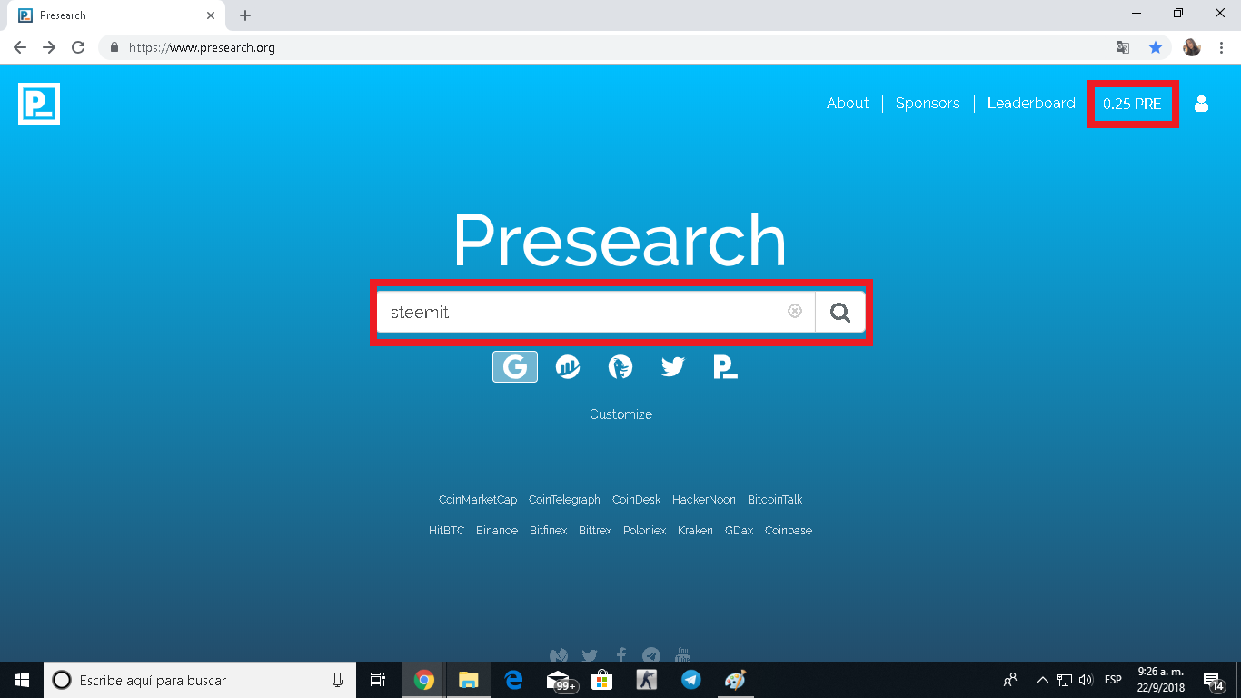1241x698 pixels.
Task: Open the HackerNoon link
Action: (x=704, y=500)
